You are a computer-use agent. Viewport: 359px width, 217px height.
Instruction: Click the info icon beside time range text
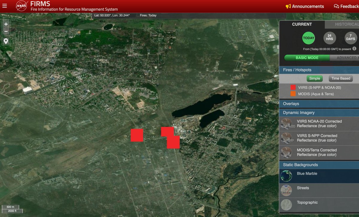point(354,48)
